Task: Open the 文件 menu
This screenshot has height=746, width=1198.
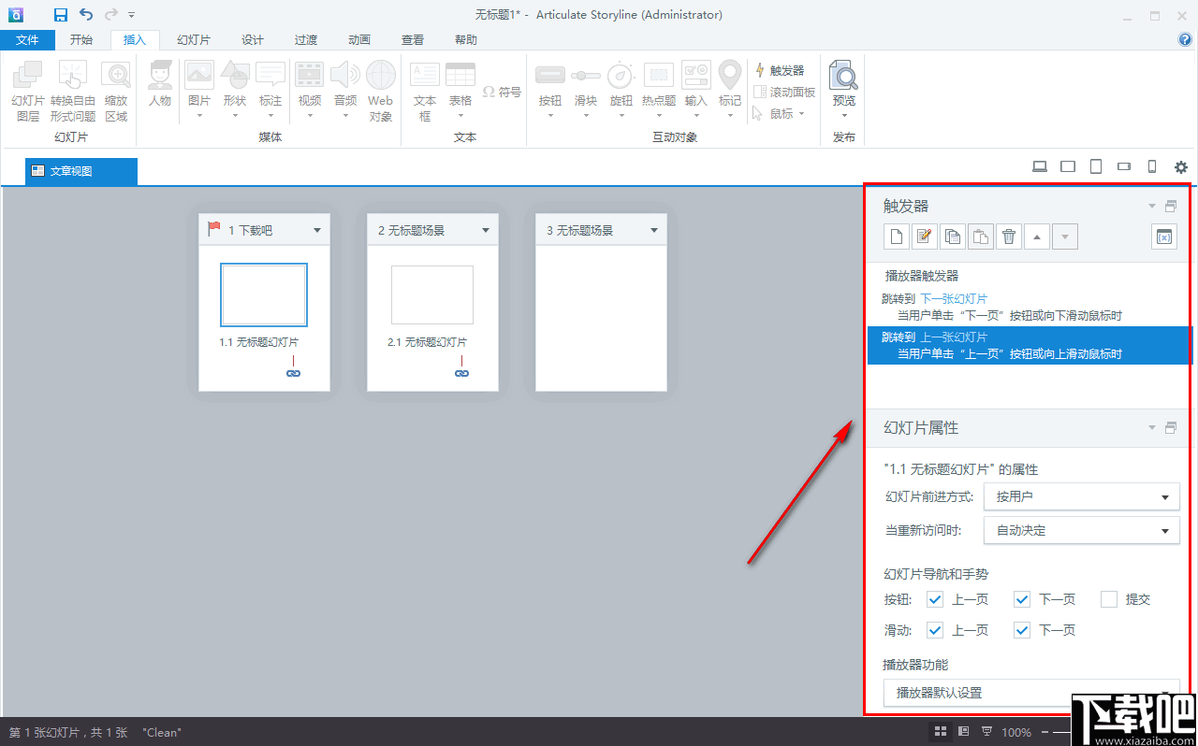Action: click(28, 39)
